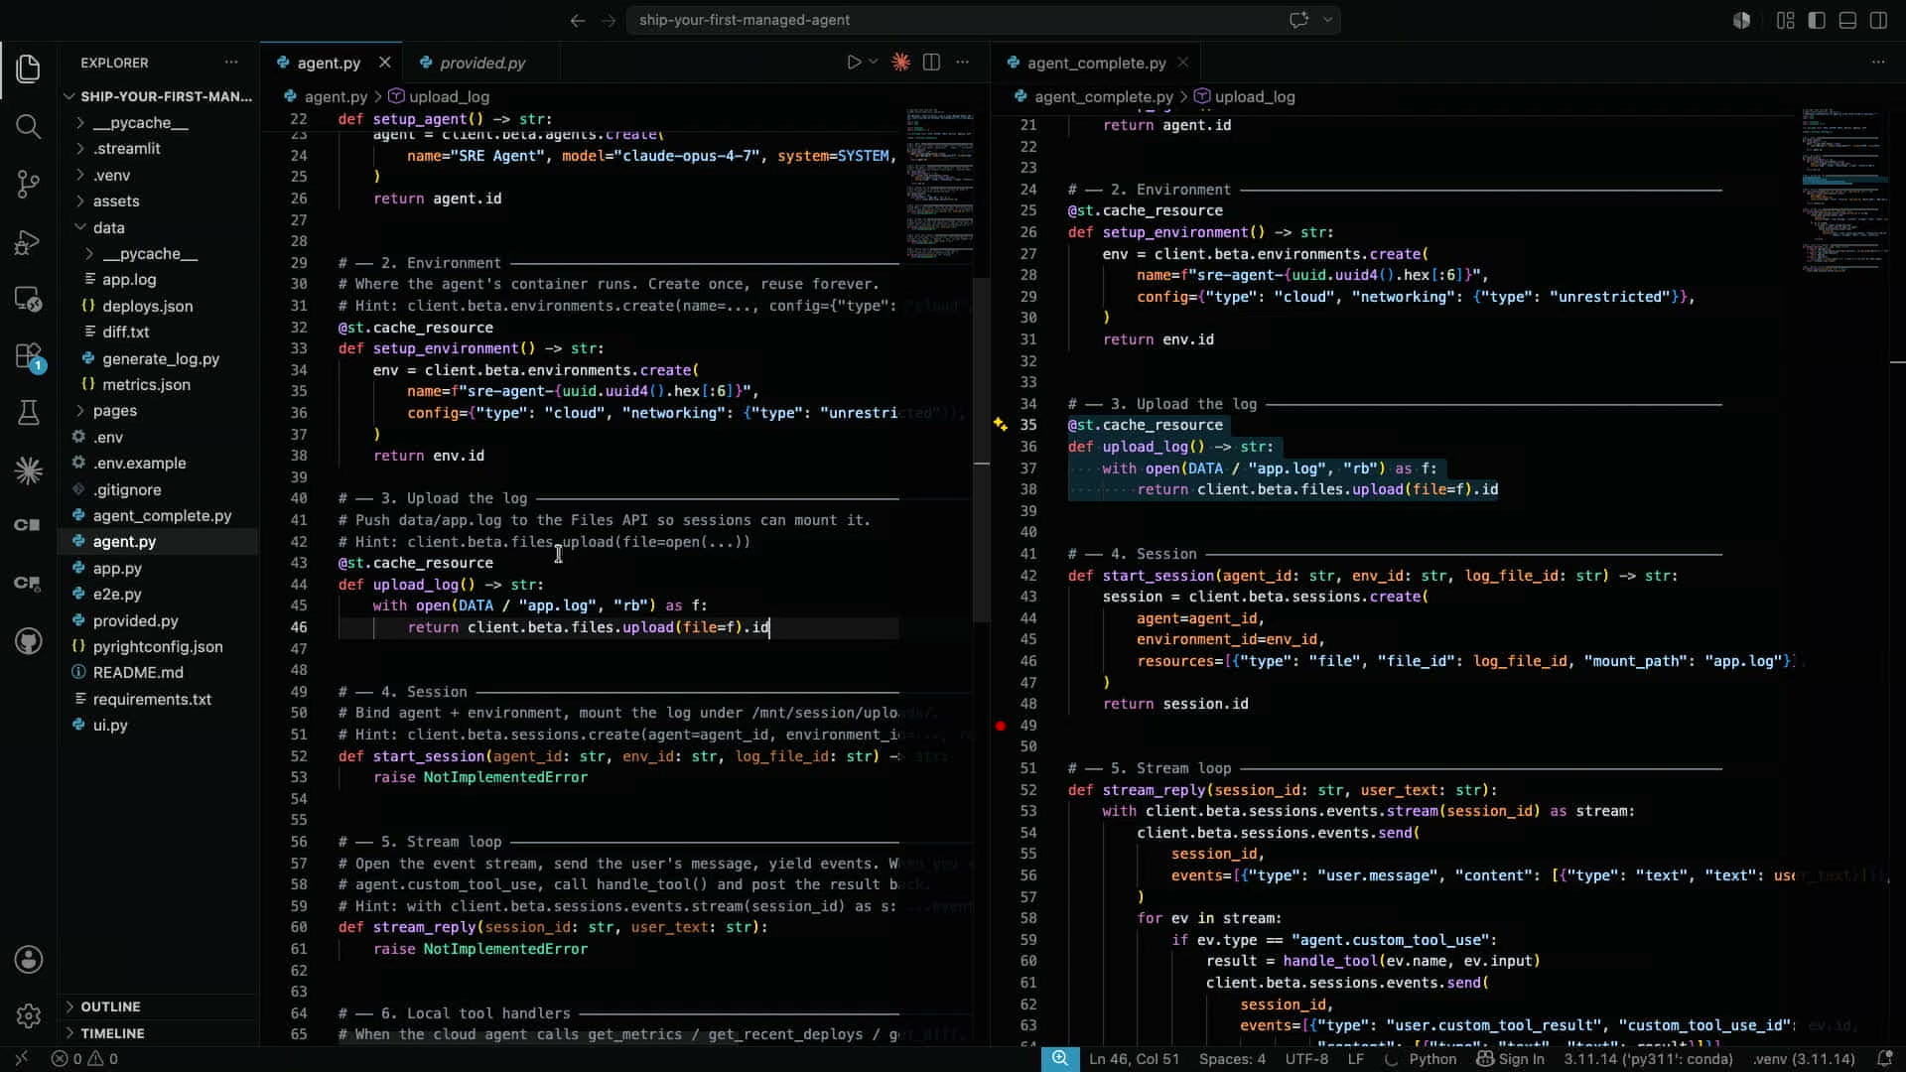Open the Claude starburst sidebar icon

pos(28,470)
